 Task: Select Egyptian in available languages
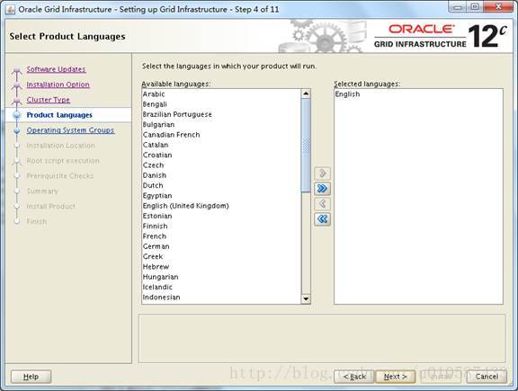pos(221,196)
